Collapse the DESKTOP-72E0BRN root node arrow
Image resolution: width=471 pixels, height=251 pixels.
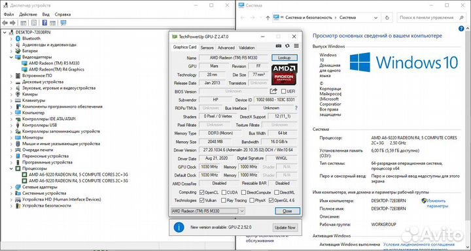tap(5, 32)
